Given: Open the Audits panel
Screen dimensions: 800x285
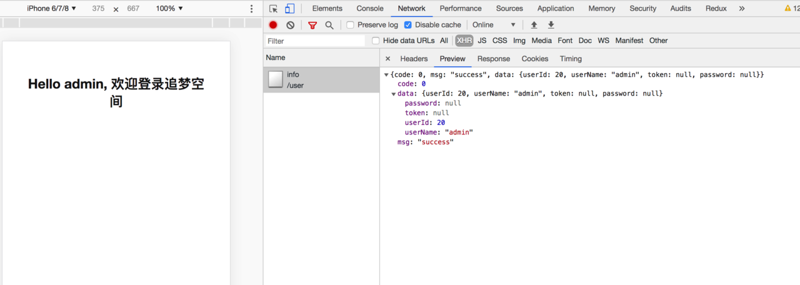Looking at the screenshot, I should point(681,9).
